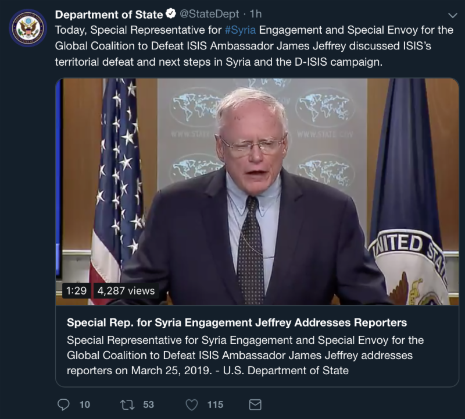Open direct message envelope icon
Viewport: 465px width, 419px height.
255,404
